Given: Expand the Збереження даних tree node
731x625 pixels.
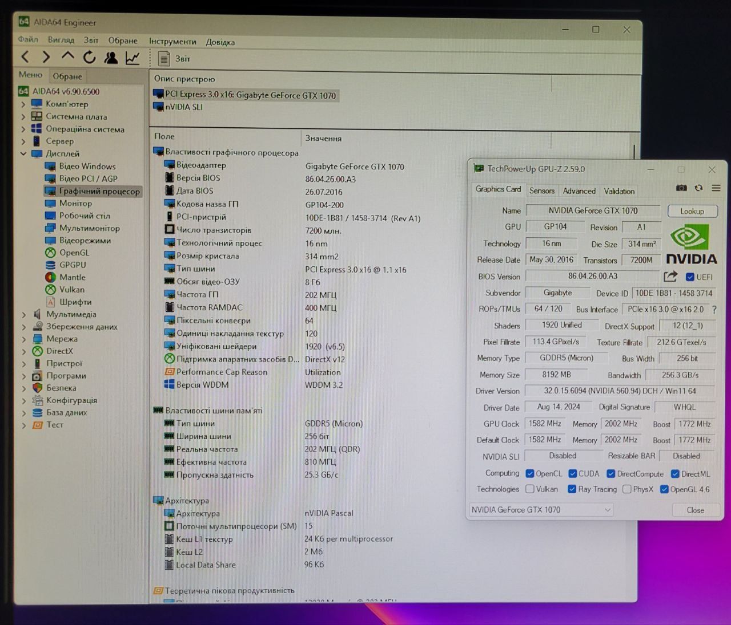Looking at the screenshot, I should click(x=23, y=327).
